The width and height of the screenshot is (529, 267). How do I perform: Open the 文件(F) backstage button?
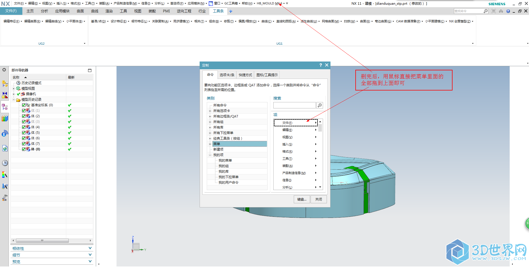11,11
